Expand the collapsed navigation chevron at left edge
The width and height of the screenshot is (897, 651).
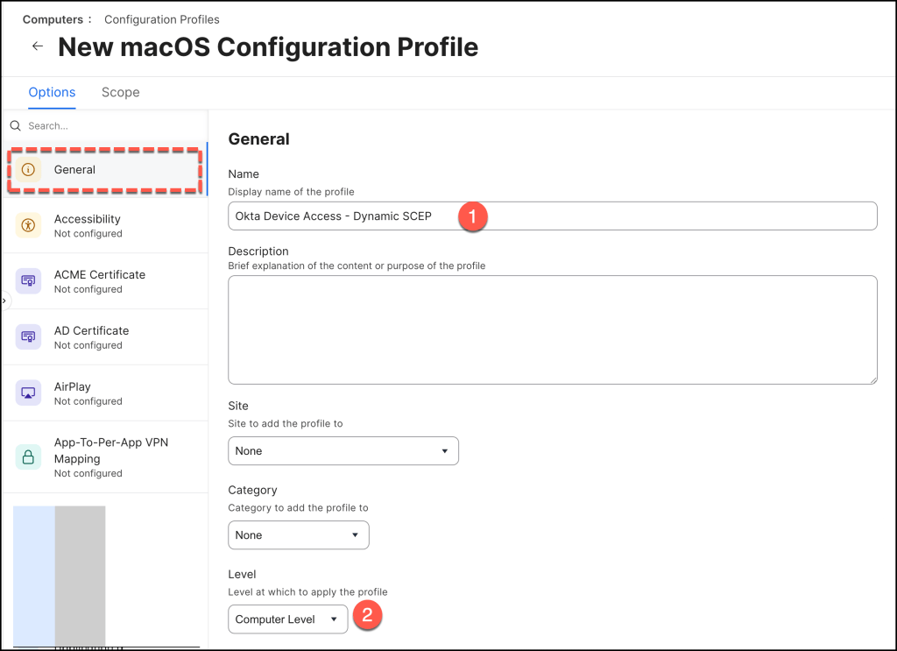tap(4, 301)
